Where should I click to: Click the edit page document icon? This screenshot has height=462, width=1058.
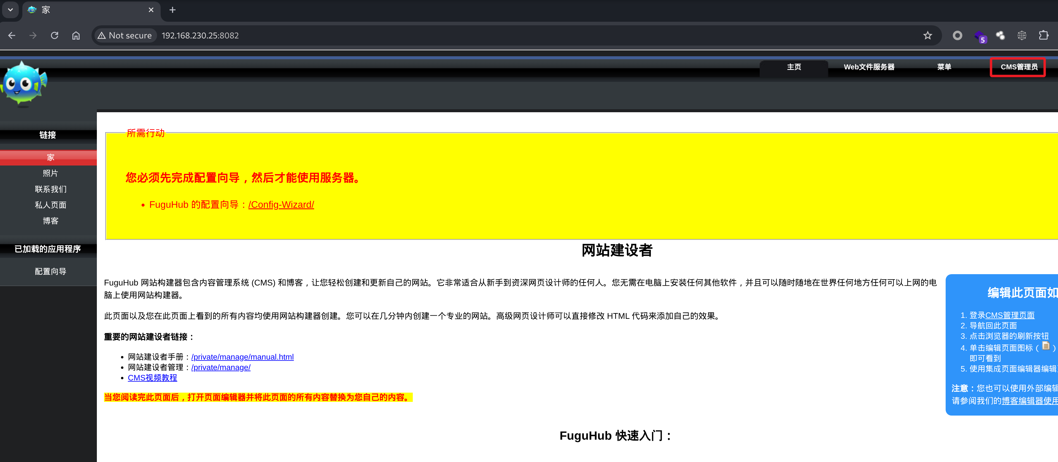point(1046,346)
